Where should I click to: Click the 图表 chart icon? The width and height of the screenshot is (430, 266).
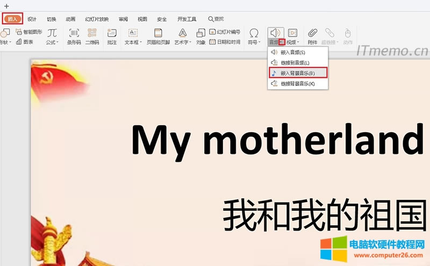[x=26, y=41]
